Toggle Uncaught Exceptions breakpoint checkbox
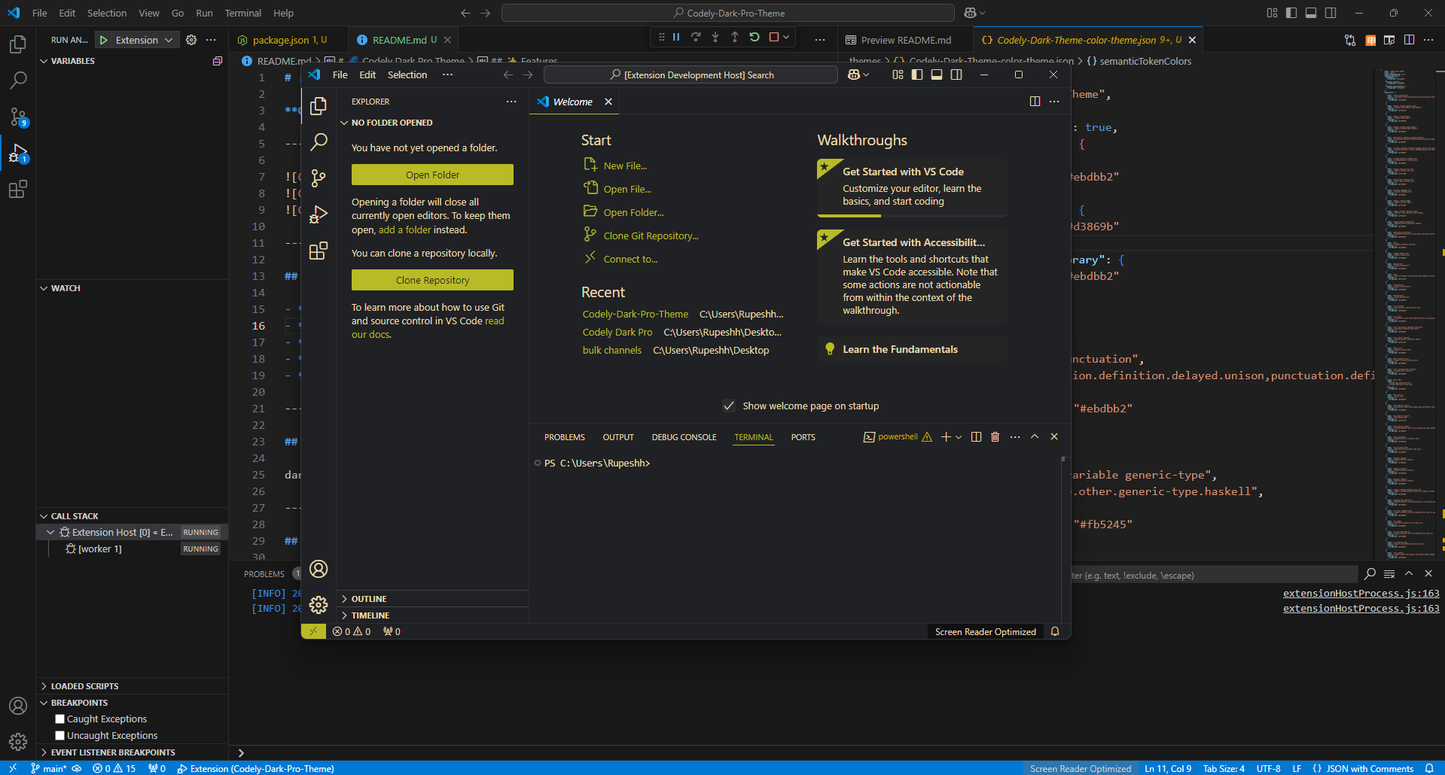The width and height of the screenshot is (1445, 775). point(60,736)
